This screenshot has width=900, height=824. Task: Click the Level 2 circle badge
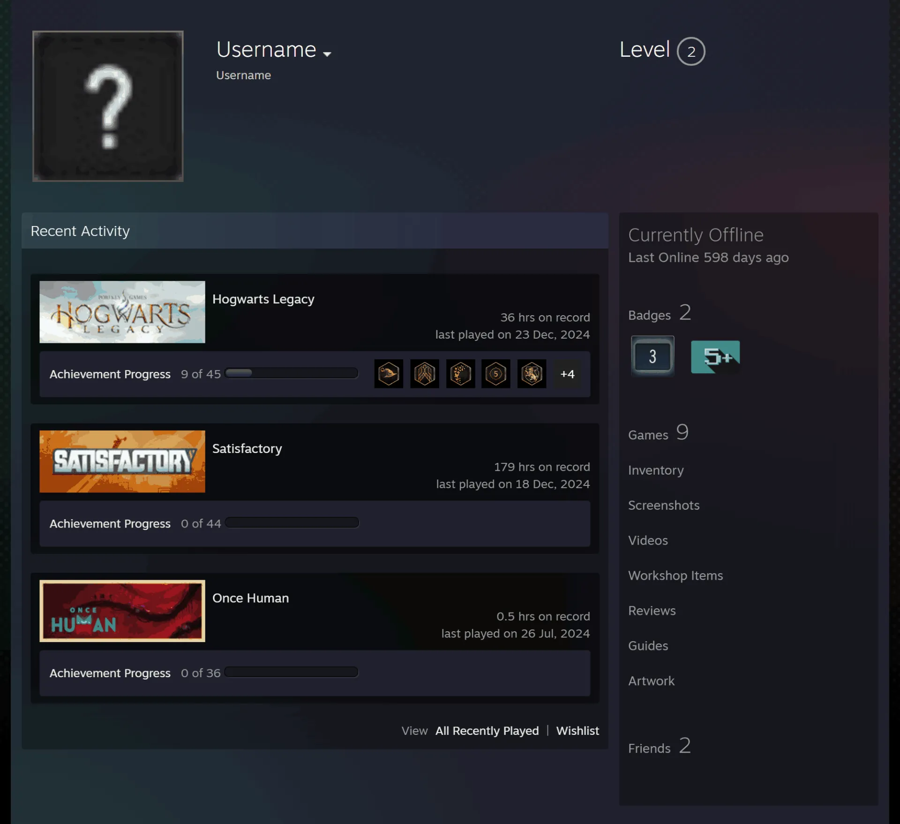[x=691, y=51]
